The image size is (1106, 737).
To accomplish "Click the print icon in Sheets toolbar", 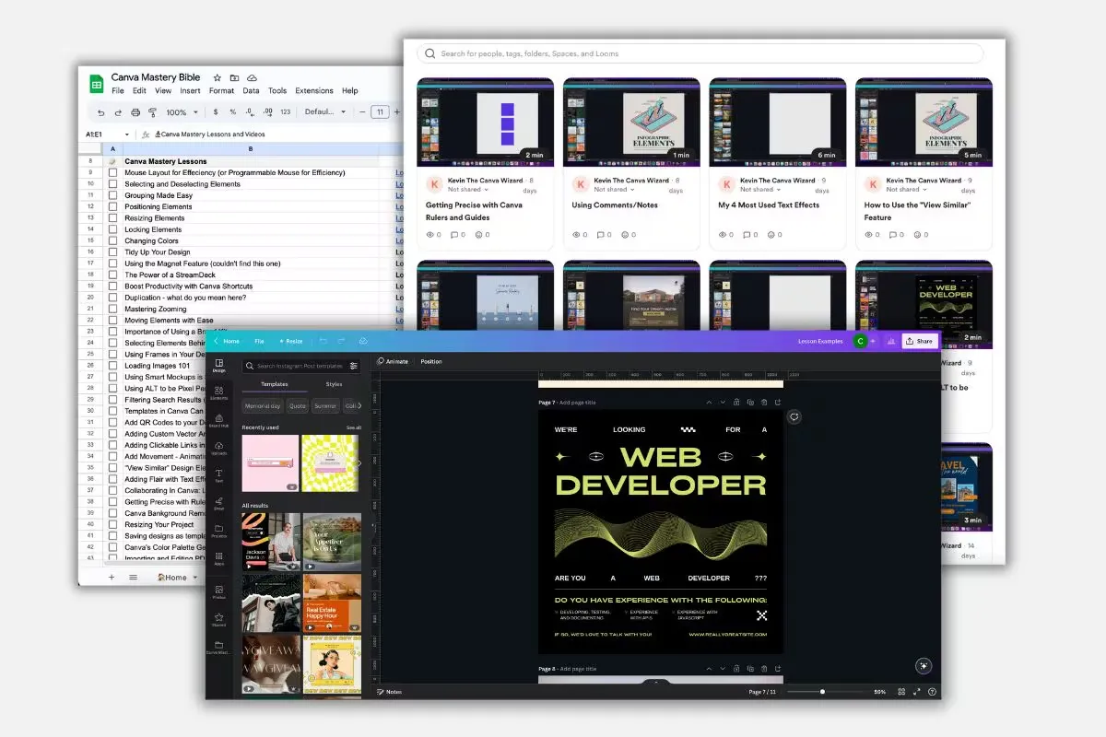I will [135, 112].
